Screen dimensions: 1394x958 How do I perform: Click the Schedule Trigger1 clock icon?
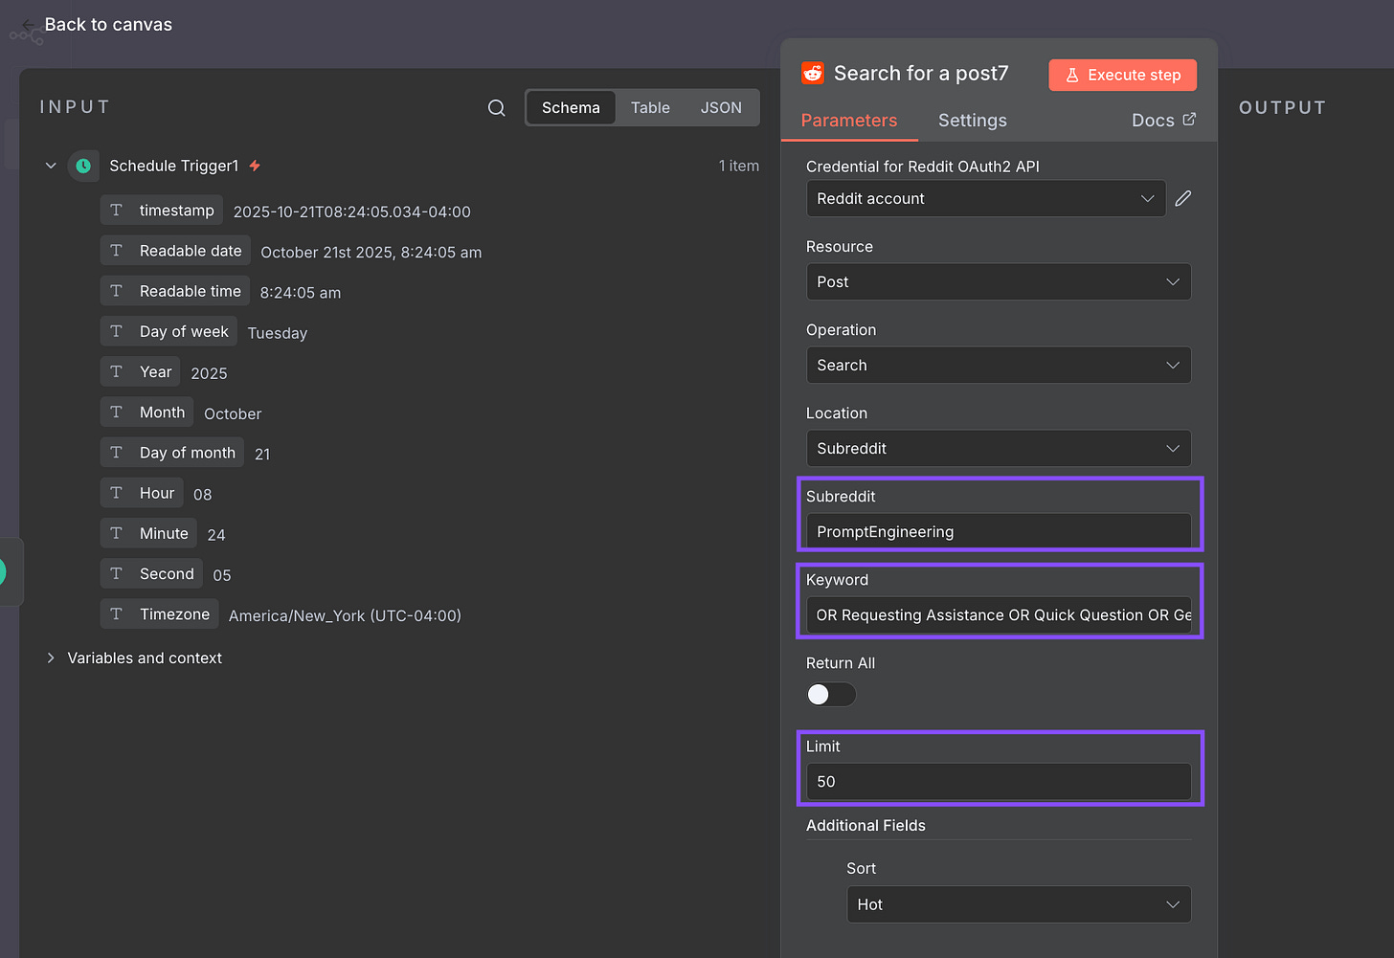[83, 166]
